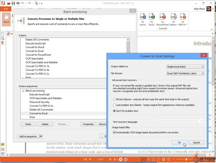216x163 pixels.
Task: Open File format dropdown showing Excel 2007 Workbook
Action: tap(185, 73)
